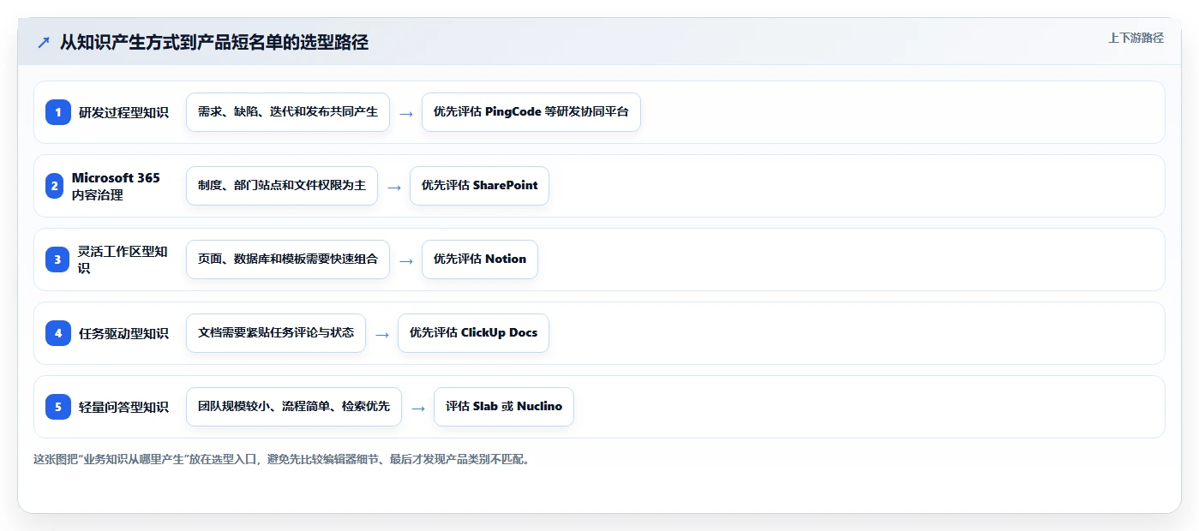The width and height of the screenshot is (1199, 531).
Task: Click the 研发过程型知识 label
Action: click(123, 112)
